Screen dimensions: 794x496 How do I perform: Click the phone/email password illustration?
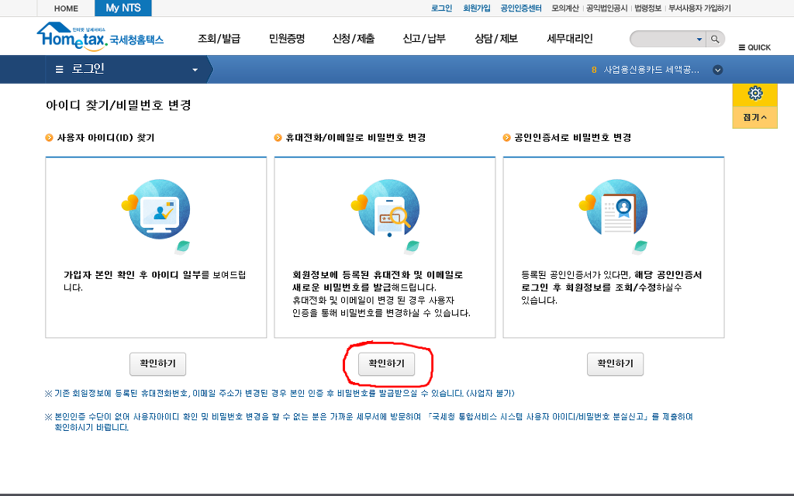click(385, 214)
